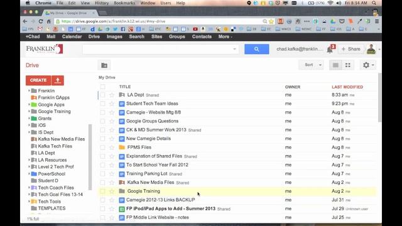Click the Chrome address bar URL
Image resolution: width=402 pixels, height=226 pixels.
click(x=113, y=21)
